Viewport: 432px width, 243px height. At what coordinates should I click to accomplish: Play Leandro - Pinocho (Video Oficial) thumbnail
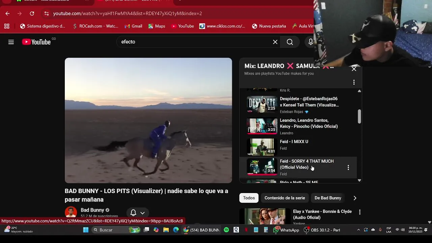[262, 126]
